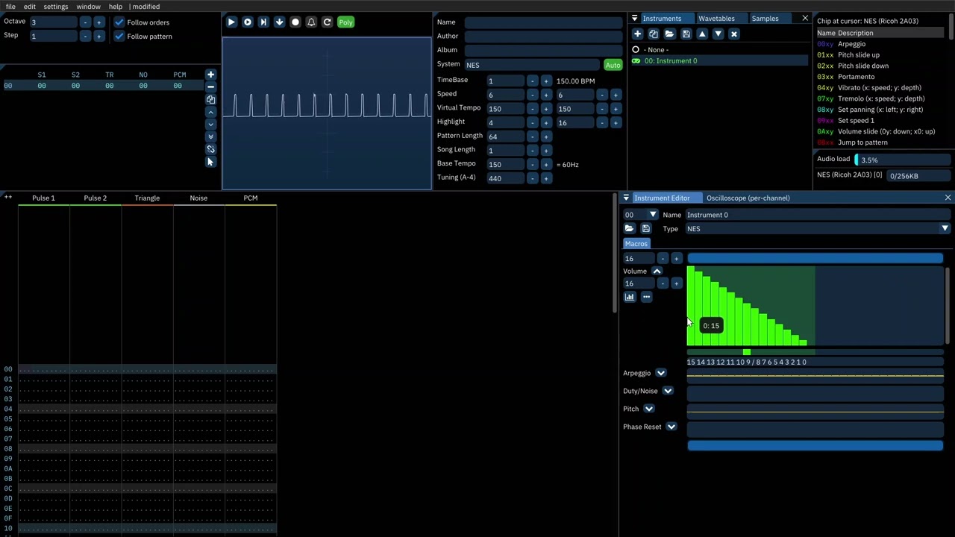Switch to the Samples tab
The width and height of the screenshot is (955, 537).
[765, 19]
